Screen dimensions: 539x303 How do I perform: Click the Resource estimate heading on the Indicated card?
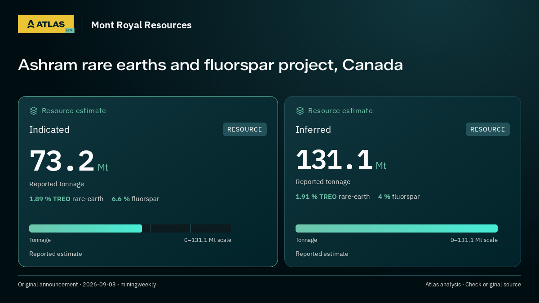click(74, 111)
